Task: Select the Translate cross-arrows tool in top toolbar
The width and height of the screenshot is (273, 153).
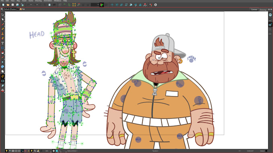Action: coord(112,5)
